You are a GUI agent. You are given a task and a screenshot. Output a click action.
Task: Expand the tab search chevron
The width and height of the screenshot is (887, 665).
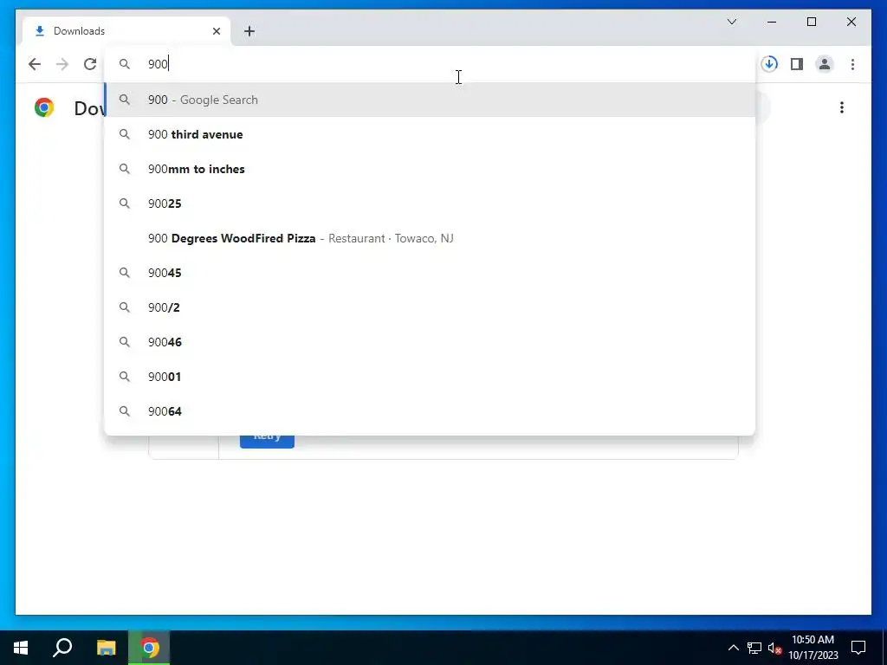pos(732,22)
